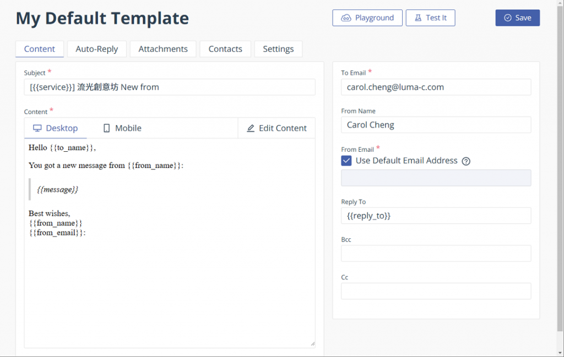564x357 pixels.
Task: Select the Content tab
Action: (x=40, y=49)
